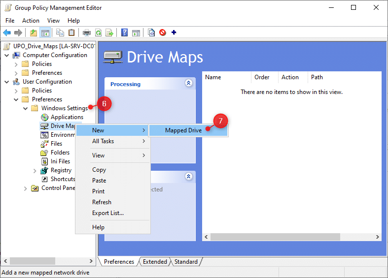
Task: Choose Refresh in the context menu
Action: click(113, 202)
